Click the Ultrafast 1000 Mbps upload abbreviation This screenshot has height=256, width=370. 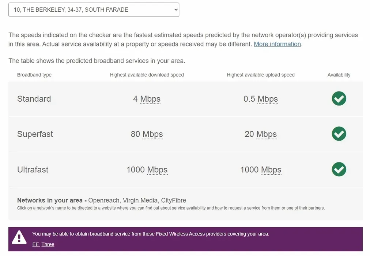click(x=271, y=170)
